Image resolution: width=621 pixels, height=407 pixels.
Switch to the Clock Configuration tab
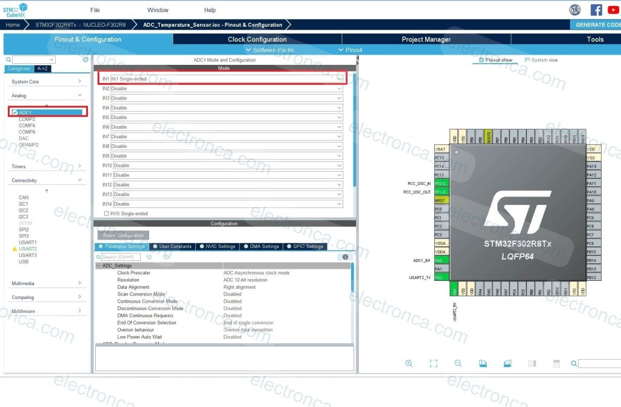tap(257, 39)
